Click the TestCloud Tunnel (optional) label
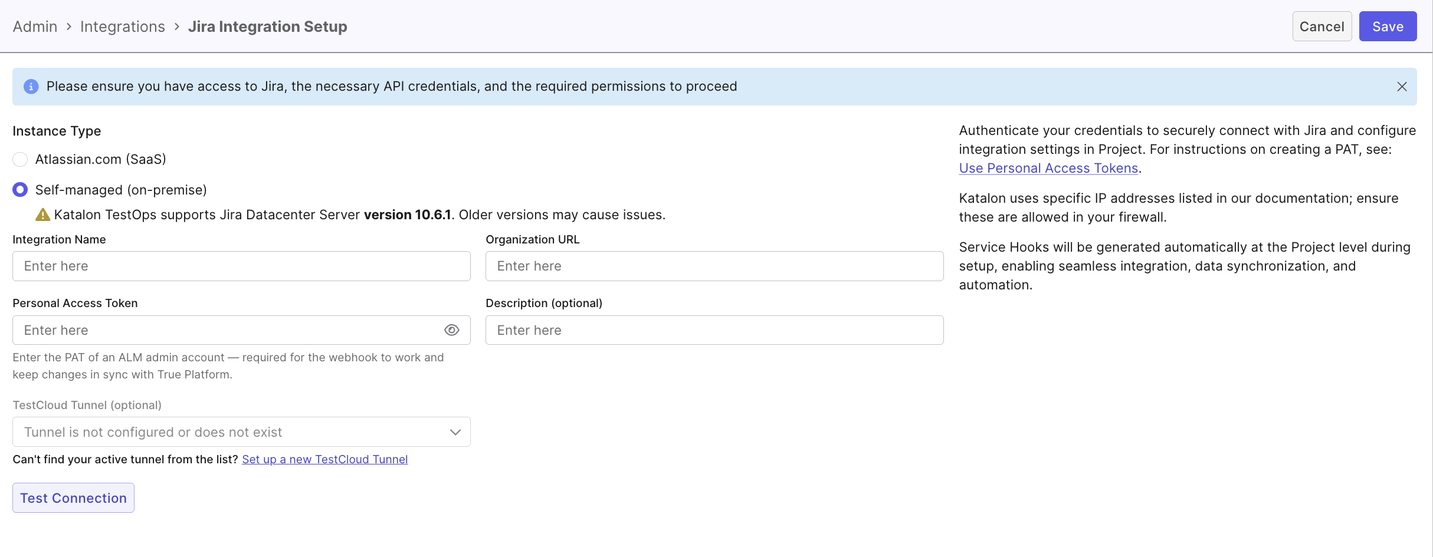Image resolution: width=1433 pixels, height=557 pixels. coord(87,405)
